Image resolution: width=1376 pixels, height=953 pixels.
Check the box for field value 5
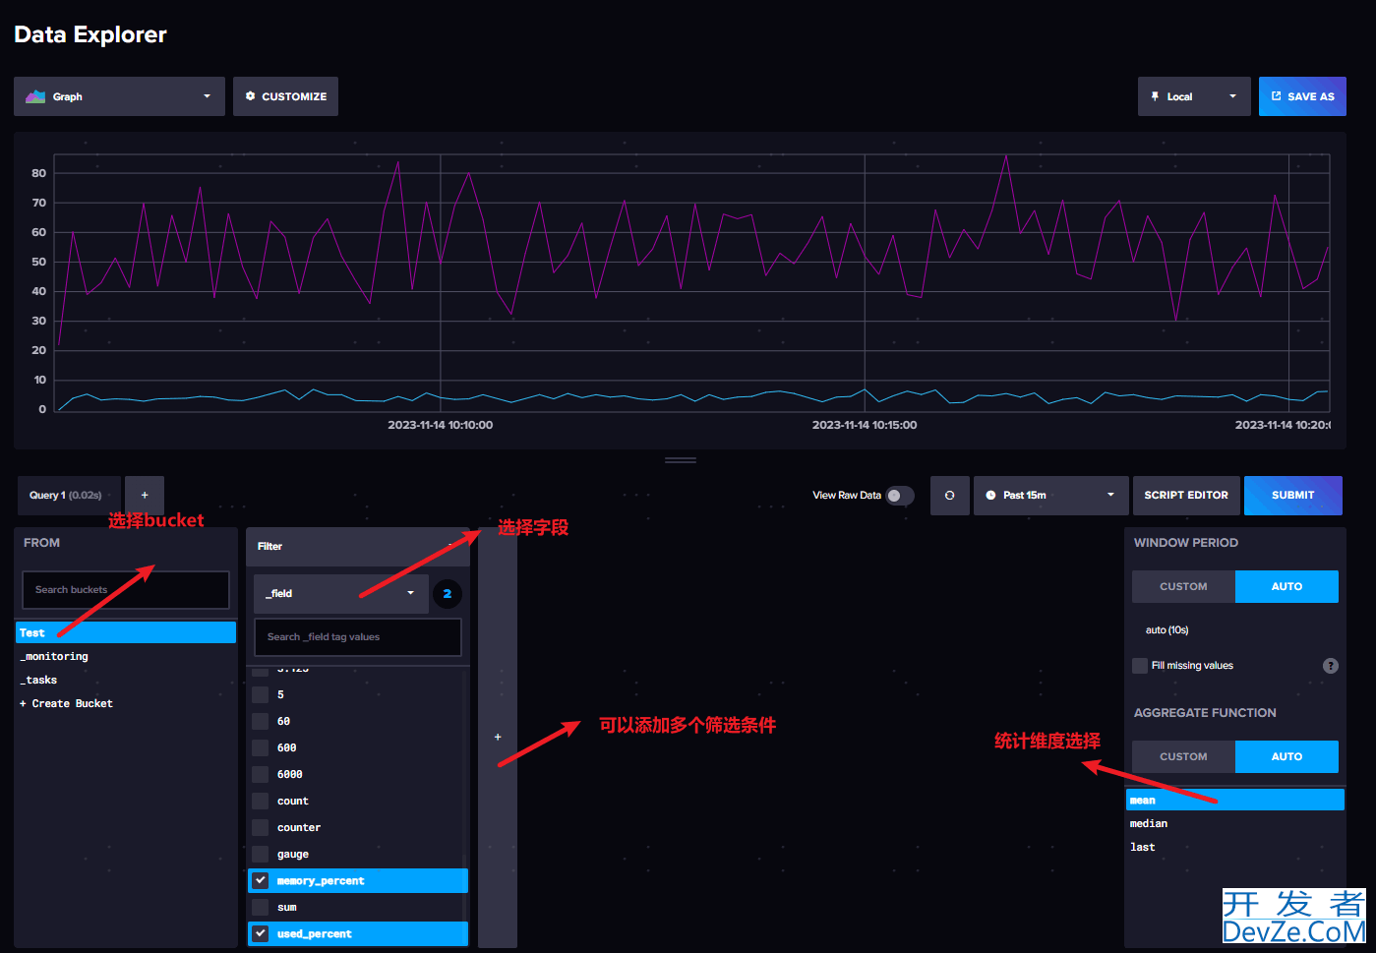(260, 694)
